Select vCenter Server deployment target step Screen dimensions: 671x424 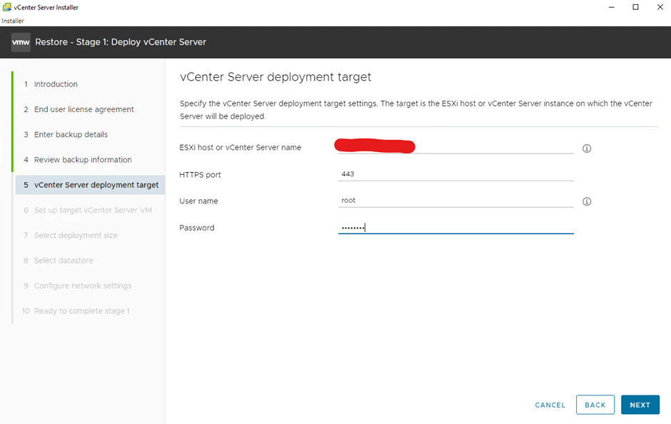click(96, 185)
